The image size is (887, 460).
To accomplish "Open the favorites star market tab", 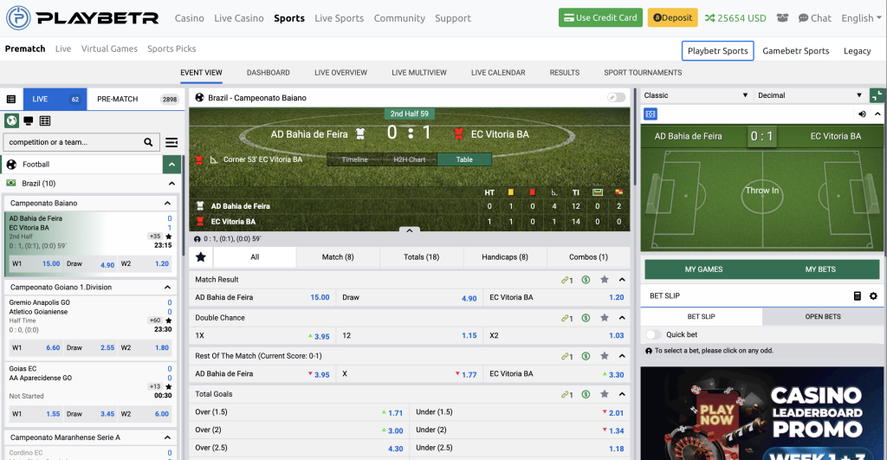I will [201, 257].
